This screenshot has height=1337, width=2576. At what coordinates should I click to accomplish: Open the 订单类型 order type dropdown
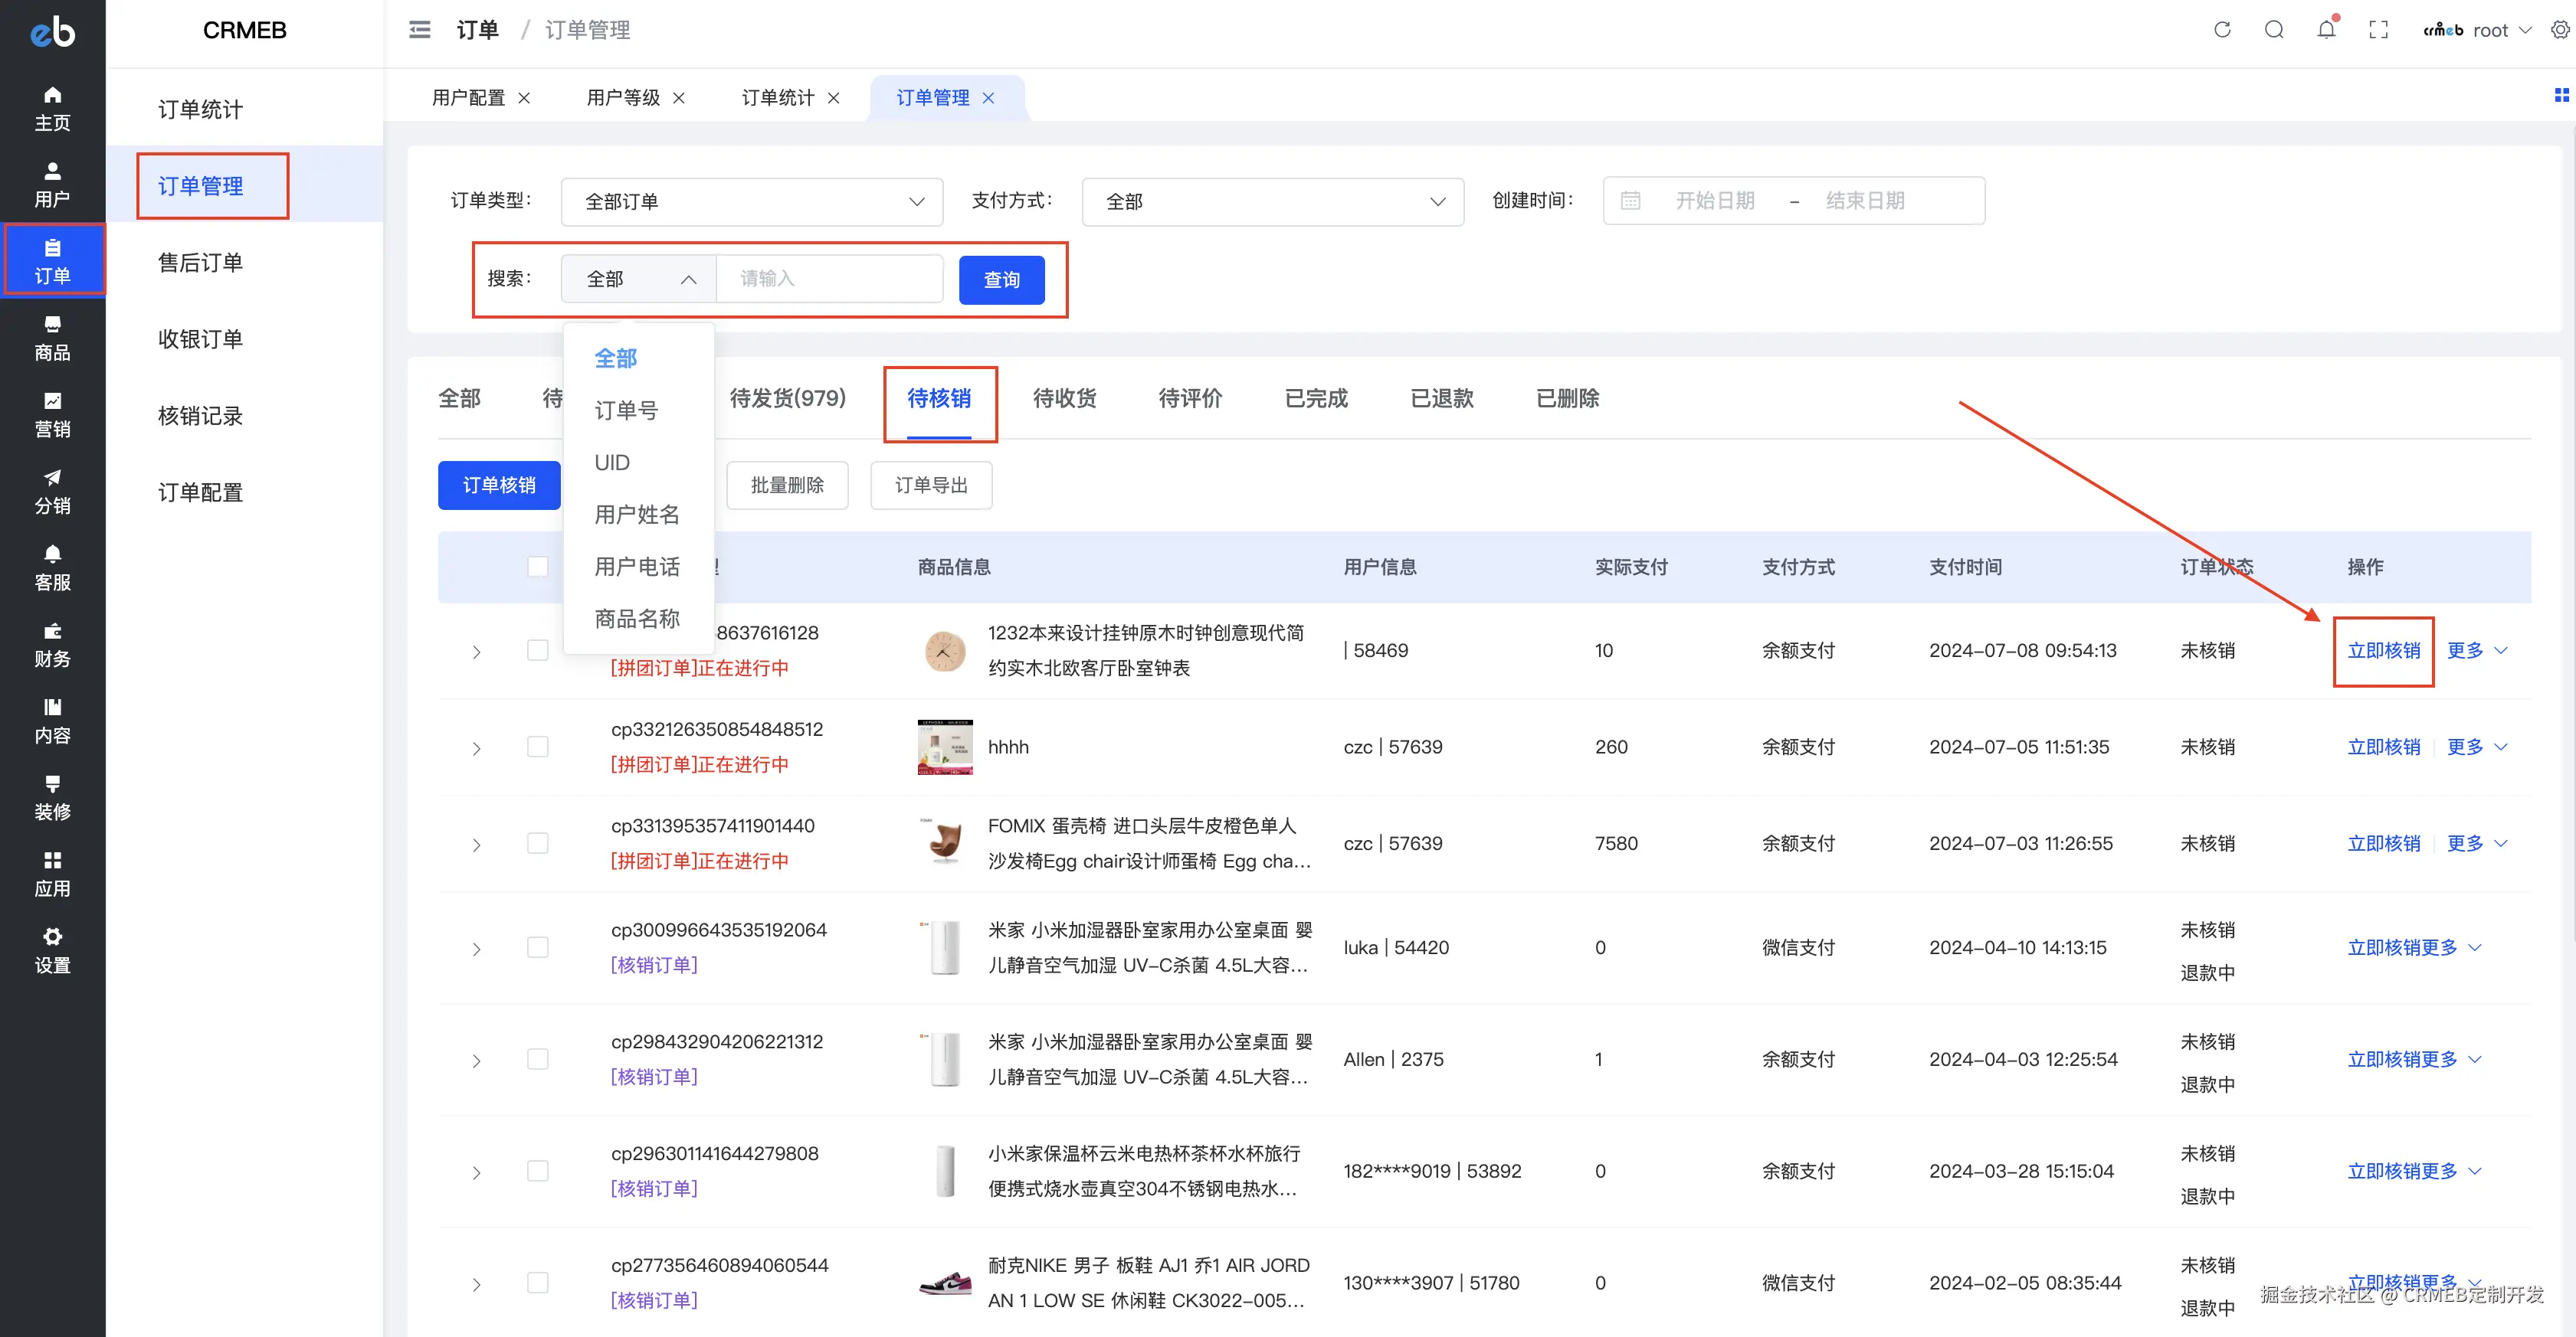coord(751,201)
